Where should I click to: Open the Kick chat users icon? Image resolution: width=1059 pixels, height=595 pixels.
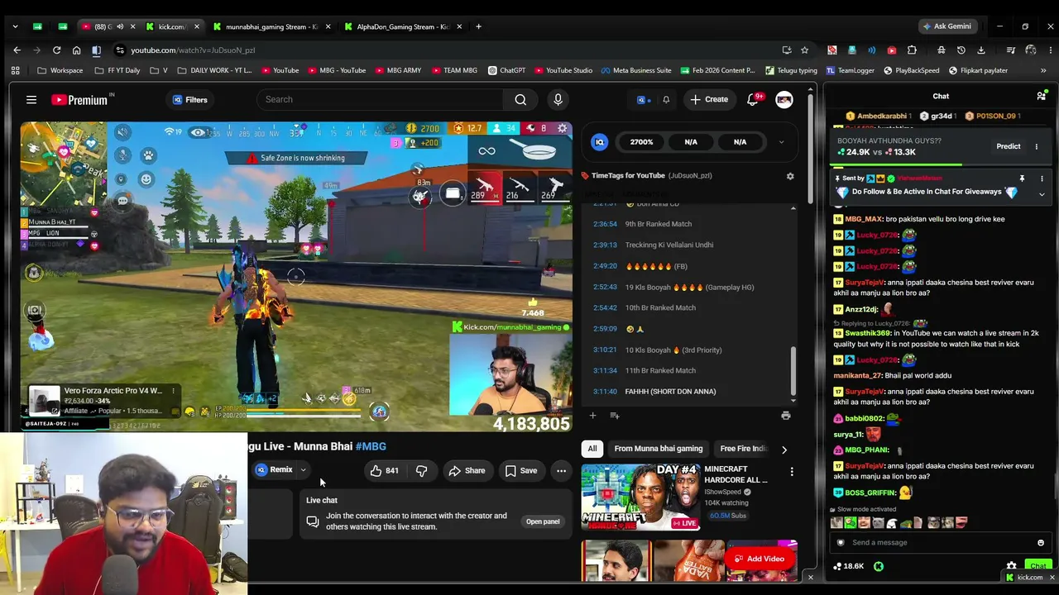tap(1042, 96)
